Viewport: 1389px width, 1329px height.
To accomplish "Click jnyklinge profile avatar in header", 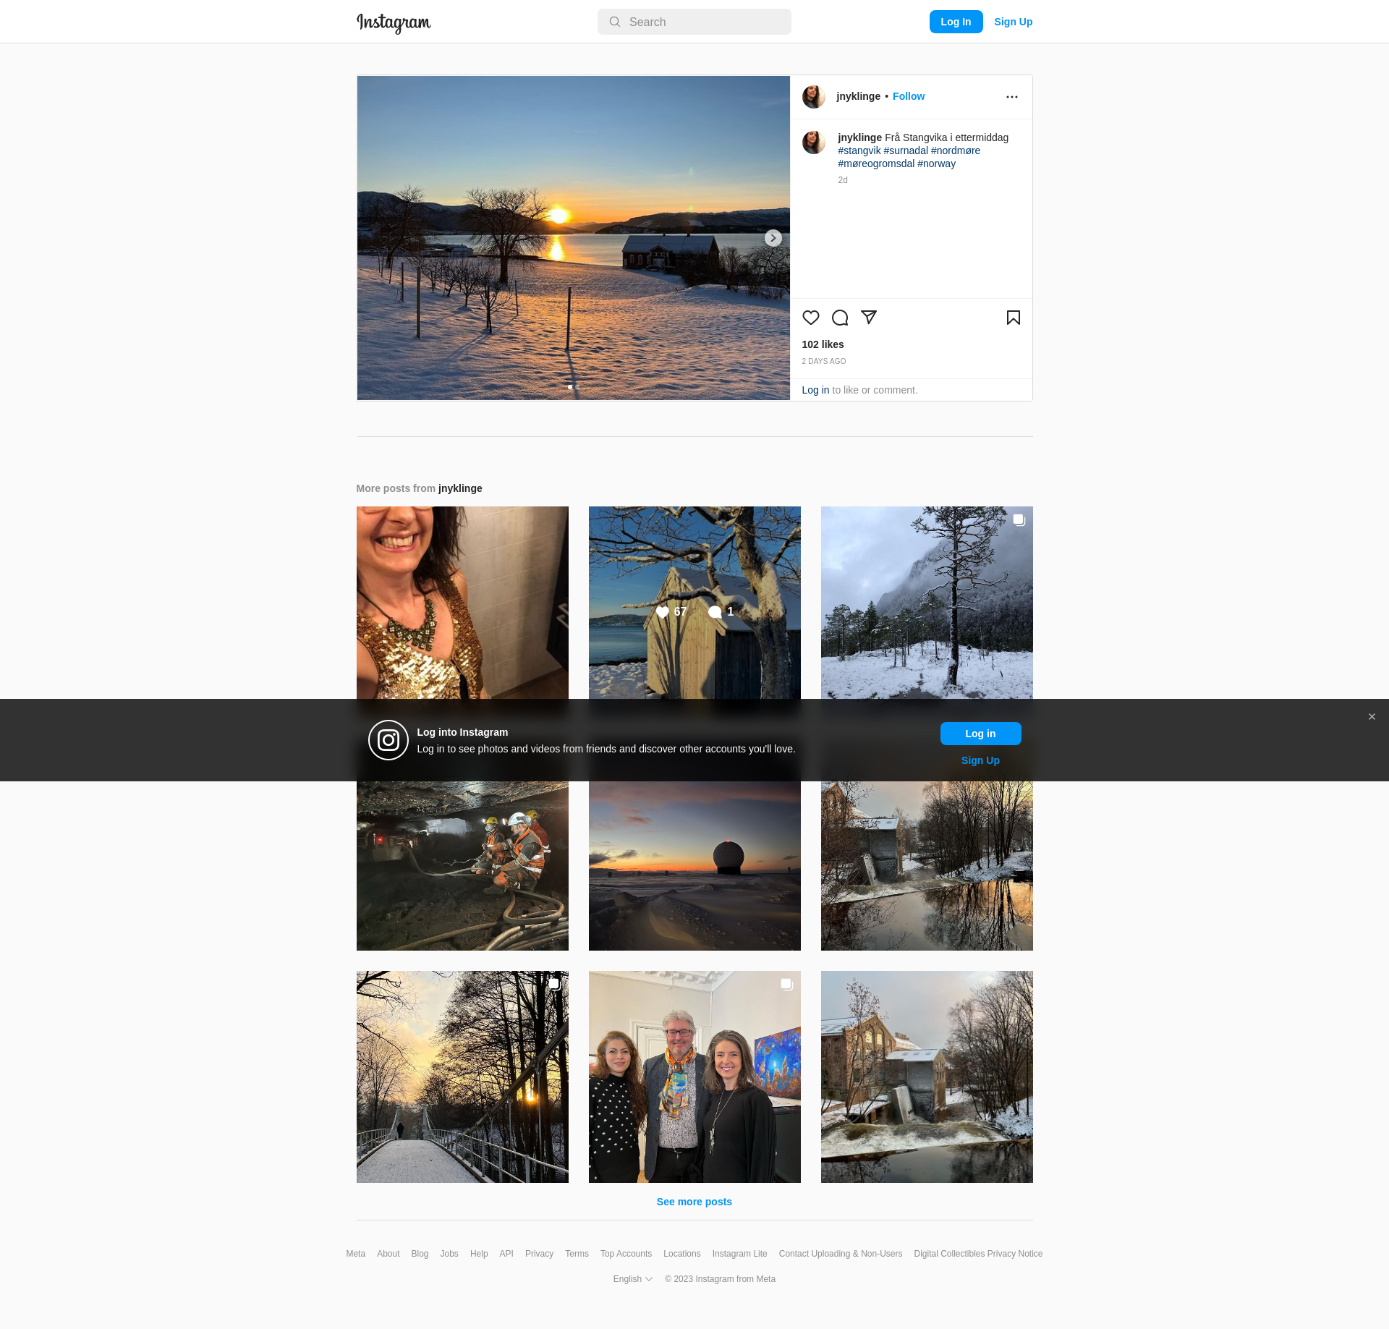I will [x=813, y=97].
